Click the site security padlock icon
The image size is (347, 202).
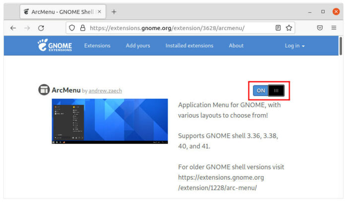click(x=83, y=28)
